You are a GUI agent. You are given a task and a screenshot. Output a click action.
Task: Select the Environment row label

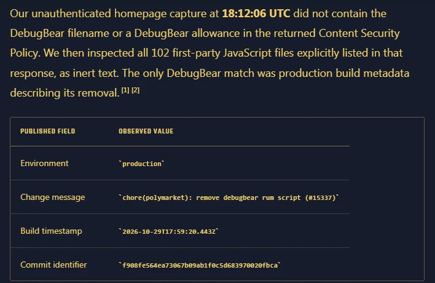click(x=44, y=163)
